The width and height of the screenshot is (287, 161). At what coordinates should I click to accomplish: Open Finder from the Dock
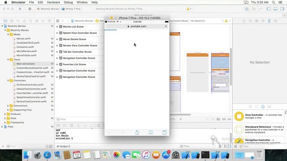[x=27, y=155]
